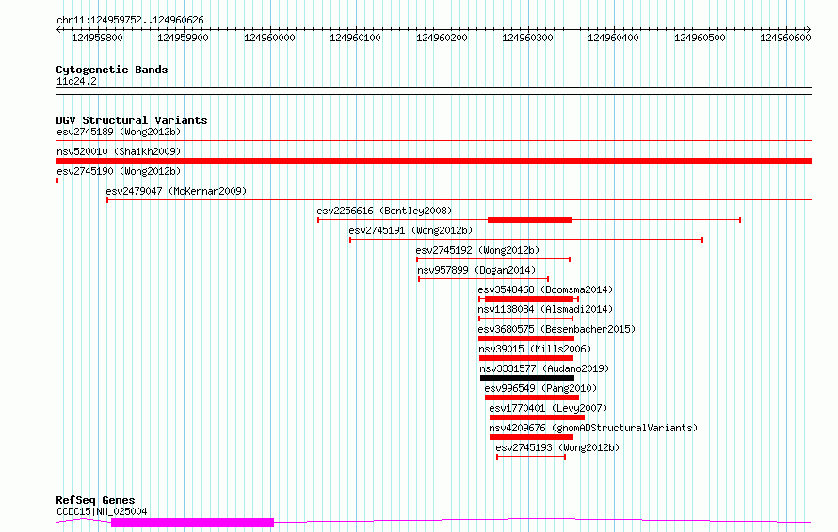Click the esv3680575 (Besenbacher2015) label

(556, 329)
